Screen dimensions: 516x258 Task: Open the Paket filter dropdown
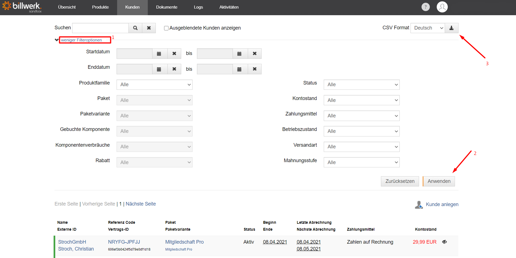154,100
